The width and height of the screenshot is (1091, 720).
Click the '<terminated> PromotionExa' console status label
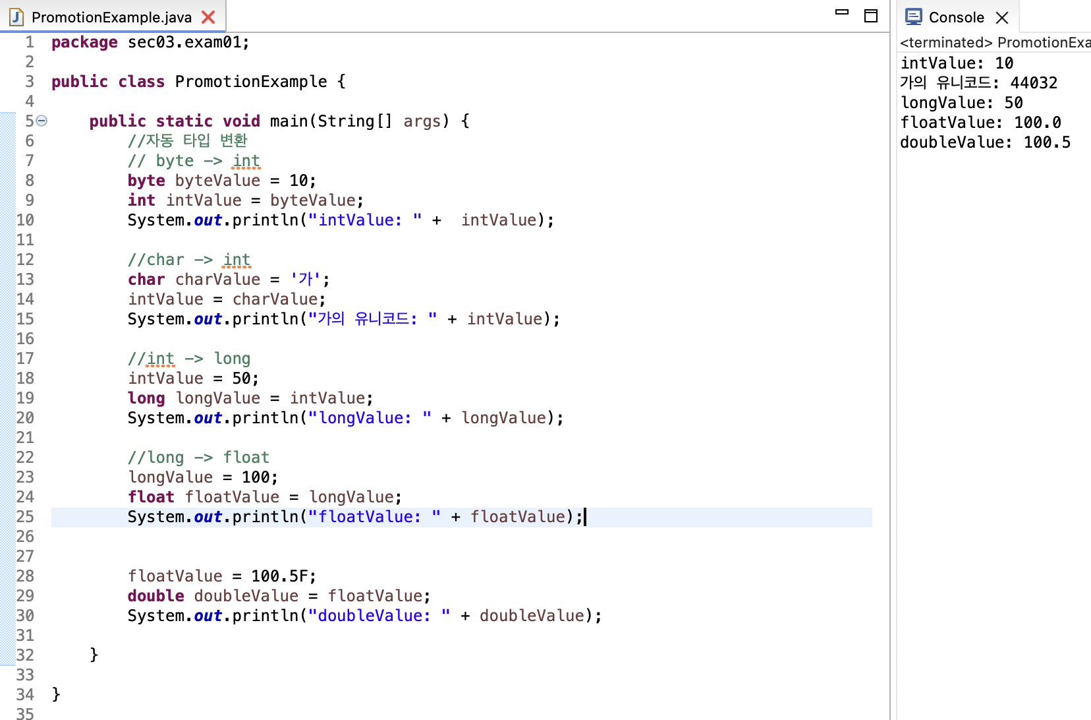[x=995, y=43]
